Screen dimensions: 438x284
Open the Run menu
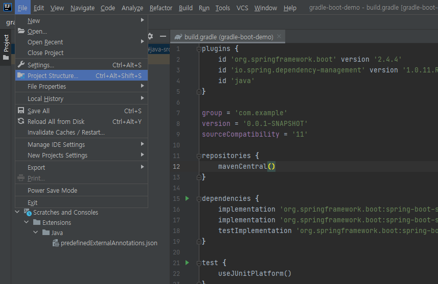(x=204, y=8)
